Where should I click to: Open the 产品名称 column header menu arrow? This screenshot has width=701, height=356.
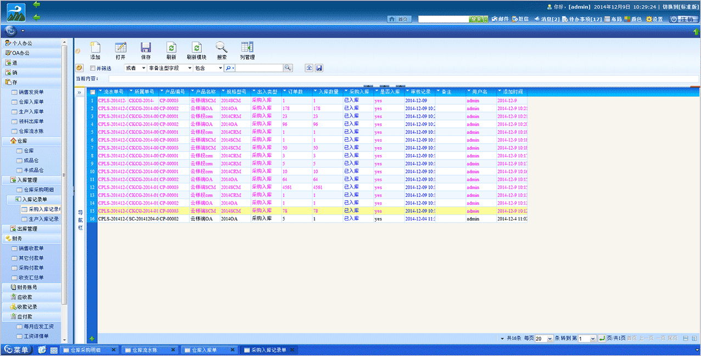(192, 92)
